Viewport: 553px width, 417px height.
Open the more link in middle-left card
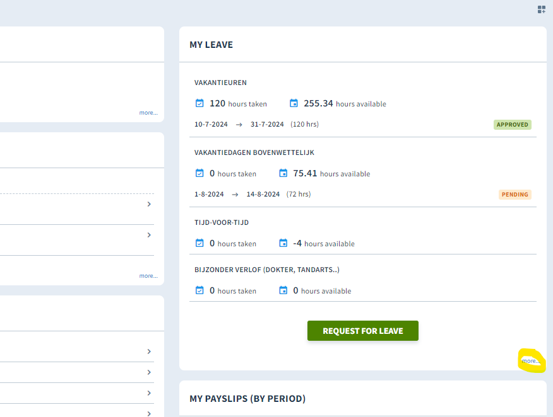point(148,276)
